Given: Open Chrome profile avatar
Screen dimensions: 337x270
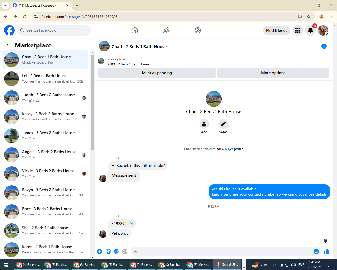Looking at the screenshot, I should tap(322, 17).
